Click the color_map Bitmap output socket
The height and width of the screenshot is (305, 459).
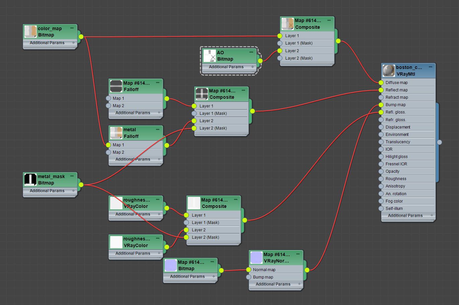click(81, 36)
